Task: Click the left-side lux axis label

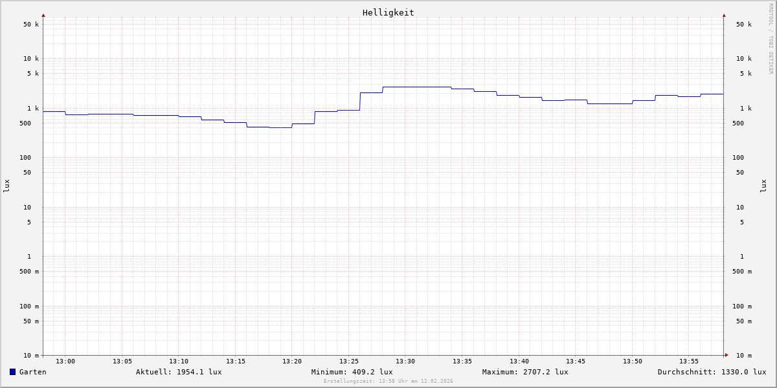Action: tap(6, 186)
